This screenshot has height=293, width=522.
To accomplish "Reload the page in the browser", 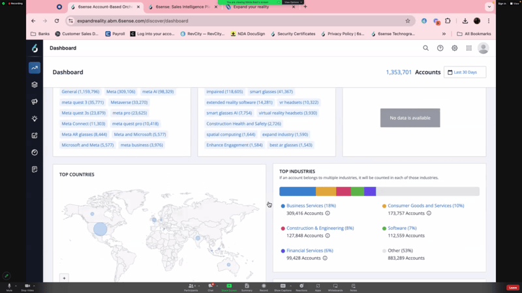I will pyautogui.click(x=57, y=21).
